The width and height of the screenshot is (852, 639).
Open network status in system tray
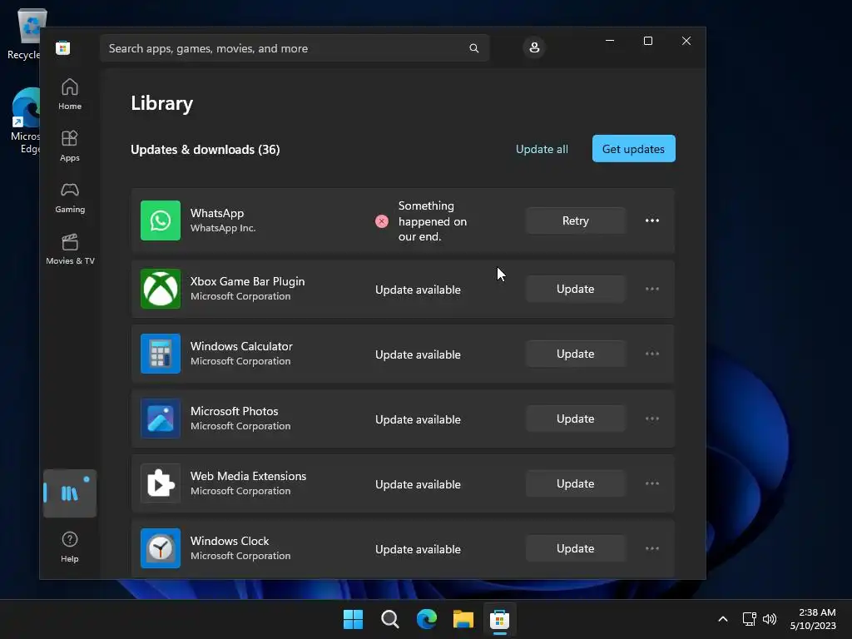tap(750, 619)
